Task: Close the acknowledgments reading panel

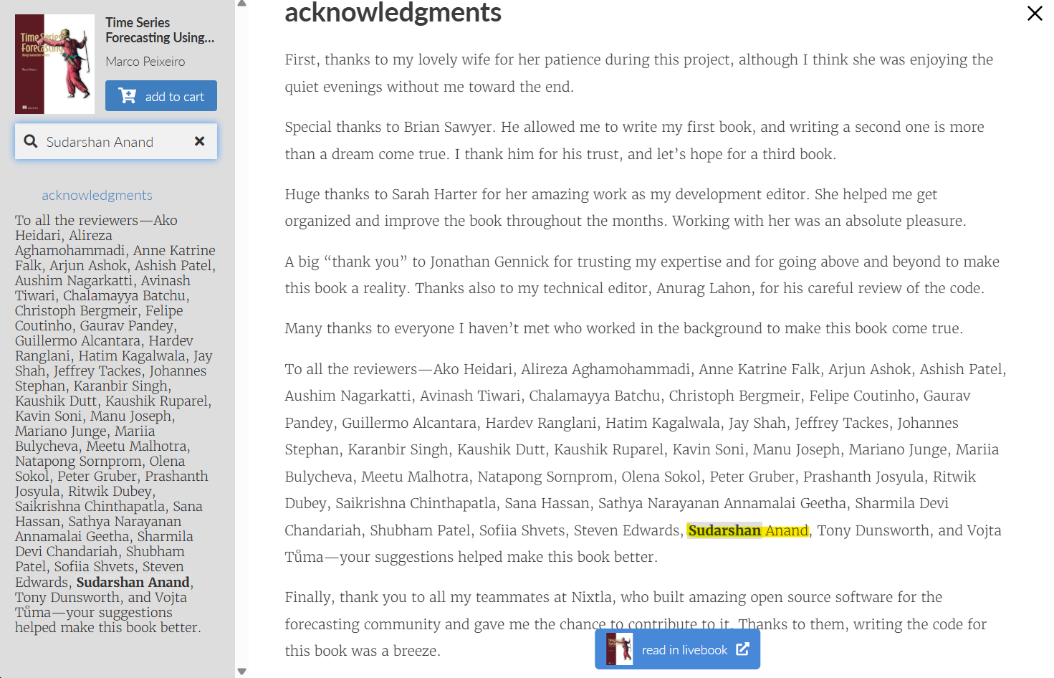Action: click(1034, 14)
